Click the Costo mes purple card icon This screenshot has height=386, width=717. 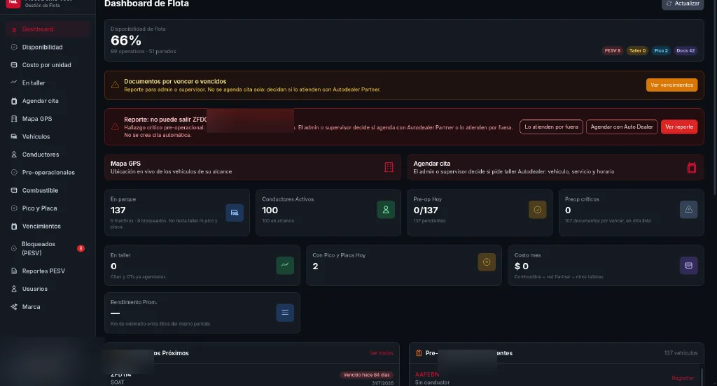click(x=689, y=266)
